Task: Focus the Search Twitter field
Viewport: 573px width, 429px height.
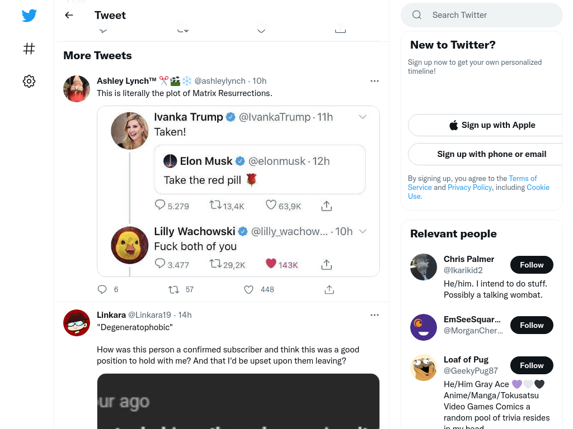Action: (482, 15)
